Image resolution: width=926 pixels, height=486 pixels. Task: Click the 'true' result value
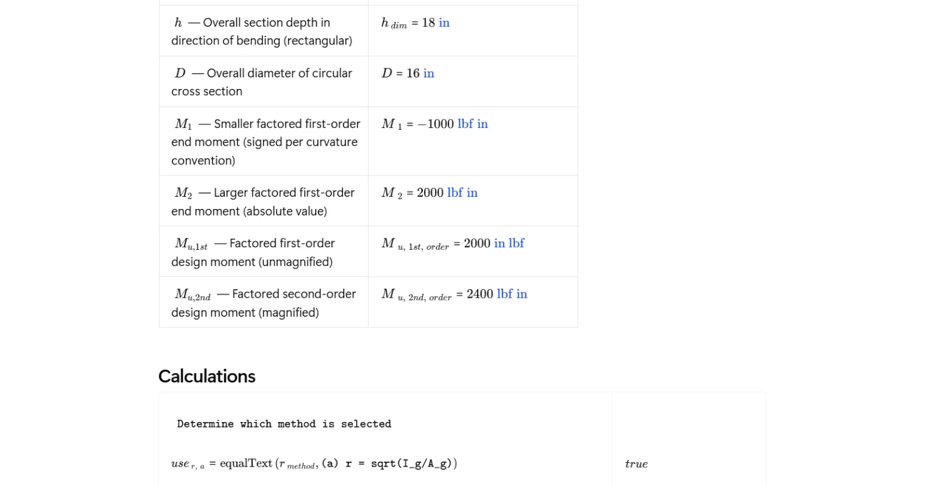[636, 464]
